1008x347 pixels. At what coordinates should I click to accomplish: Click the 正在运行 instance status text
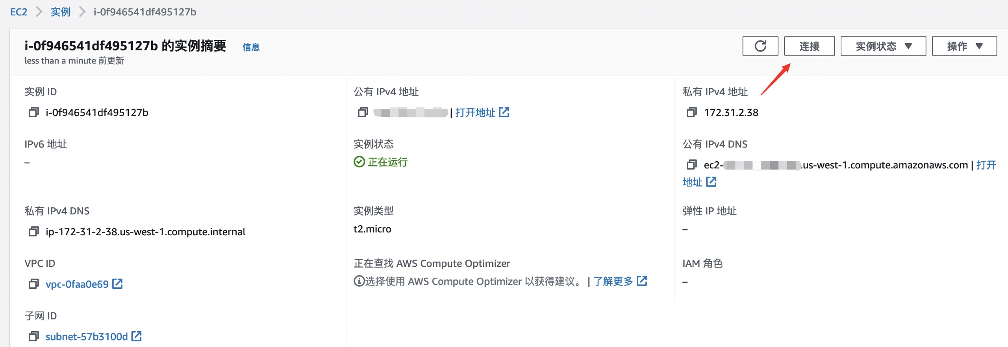coord(387,162)
